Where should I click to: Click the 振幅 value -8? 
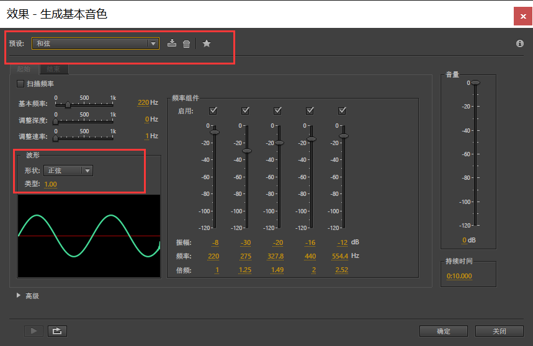[215, 242]
